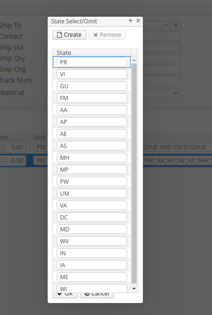Click the VA state entry
The width and height of the screenshot is (212, 315).
click(92, 205)
